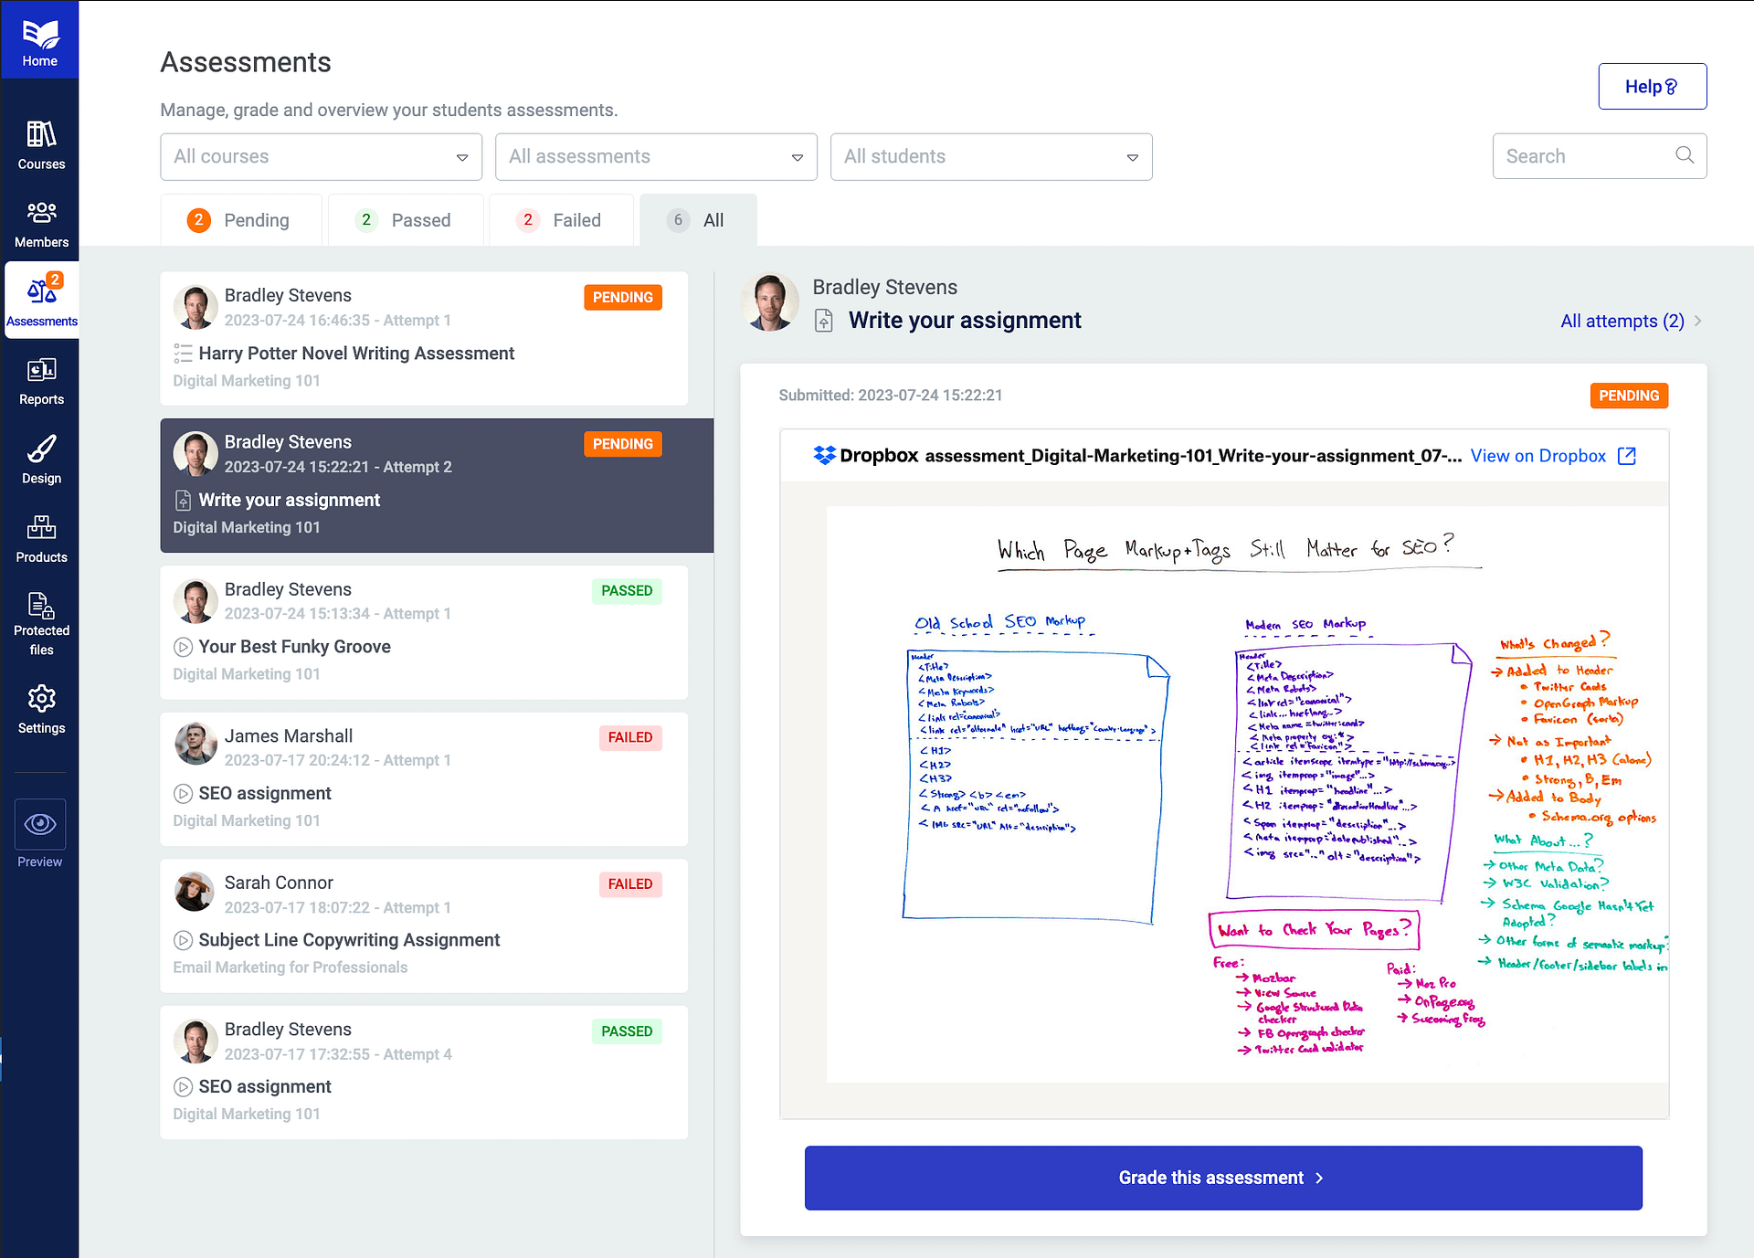Click Bradley Stevens' profile photo
The height and width of the screenshot is (1258, 1754).
(770, 301)
